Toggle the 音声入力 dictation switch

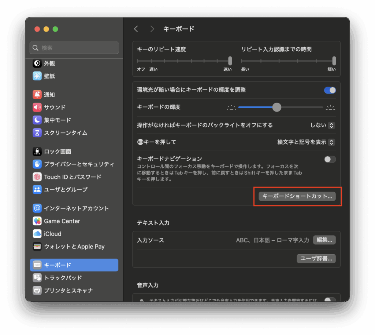[330, 300]
